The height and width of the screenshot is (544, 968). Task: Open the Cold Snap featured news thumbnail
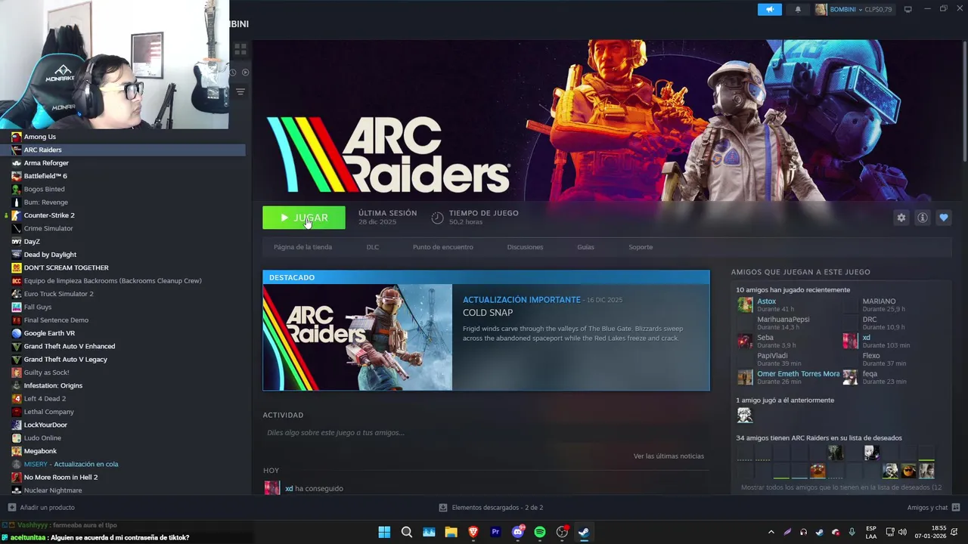pyautogui.click(x=358, y=338)
